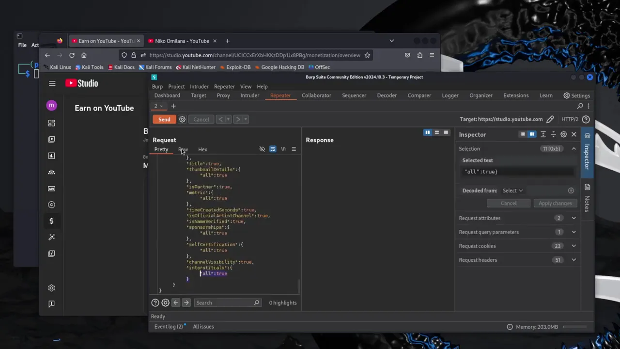Open the Inspector settings gear

point(563,134)
